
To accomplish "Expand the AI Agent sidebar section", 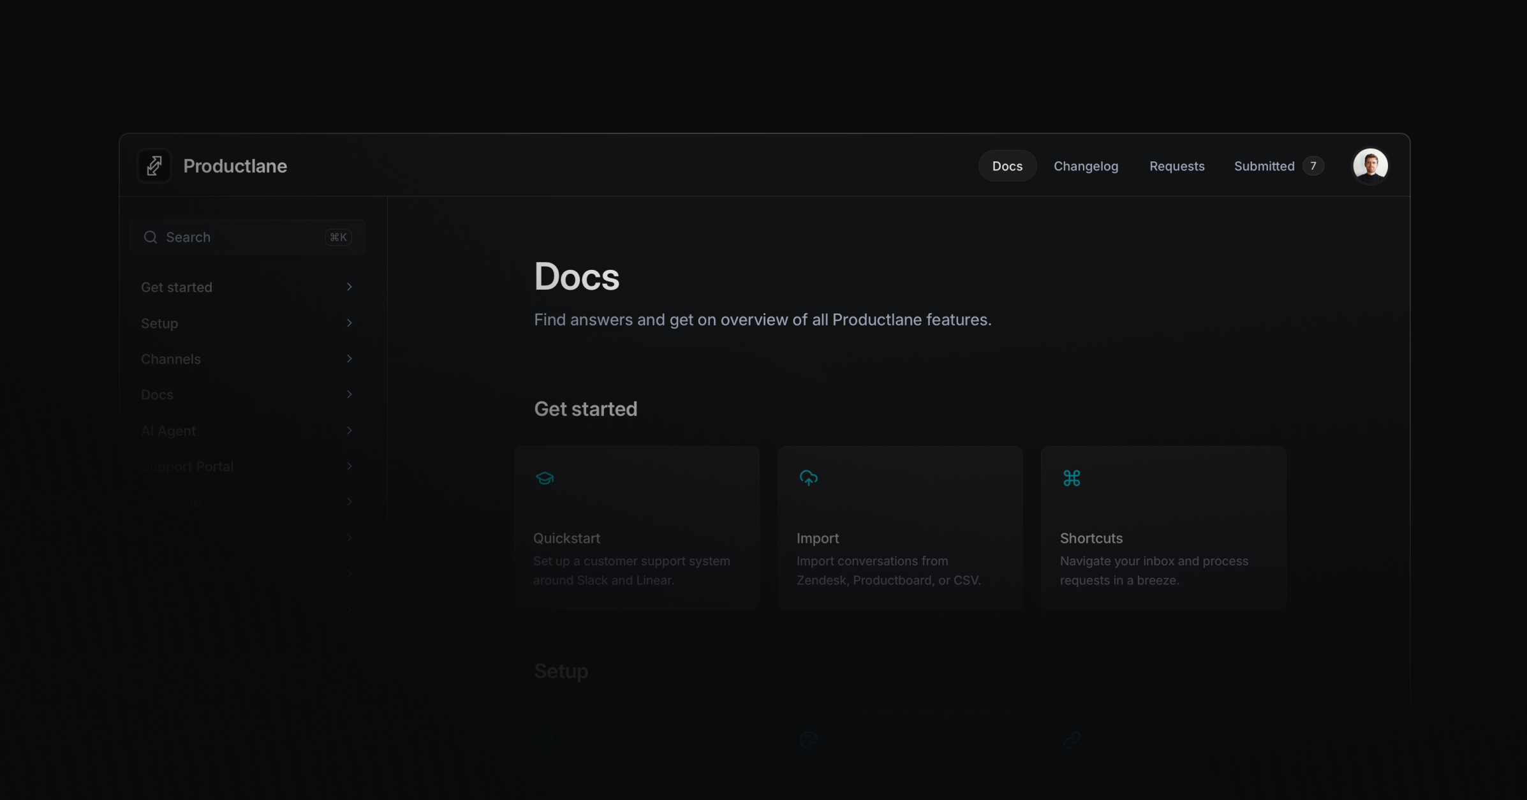I will click(168, 431).
